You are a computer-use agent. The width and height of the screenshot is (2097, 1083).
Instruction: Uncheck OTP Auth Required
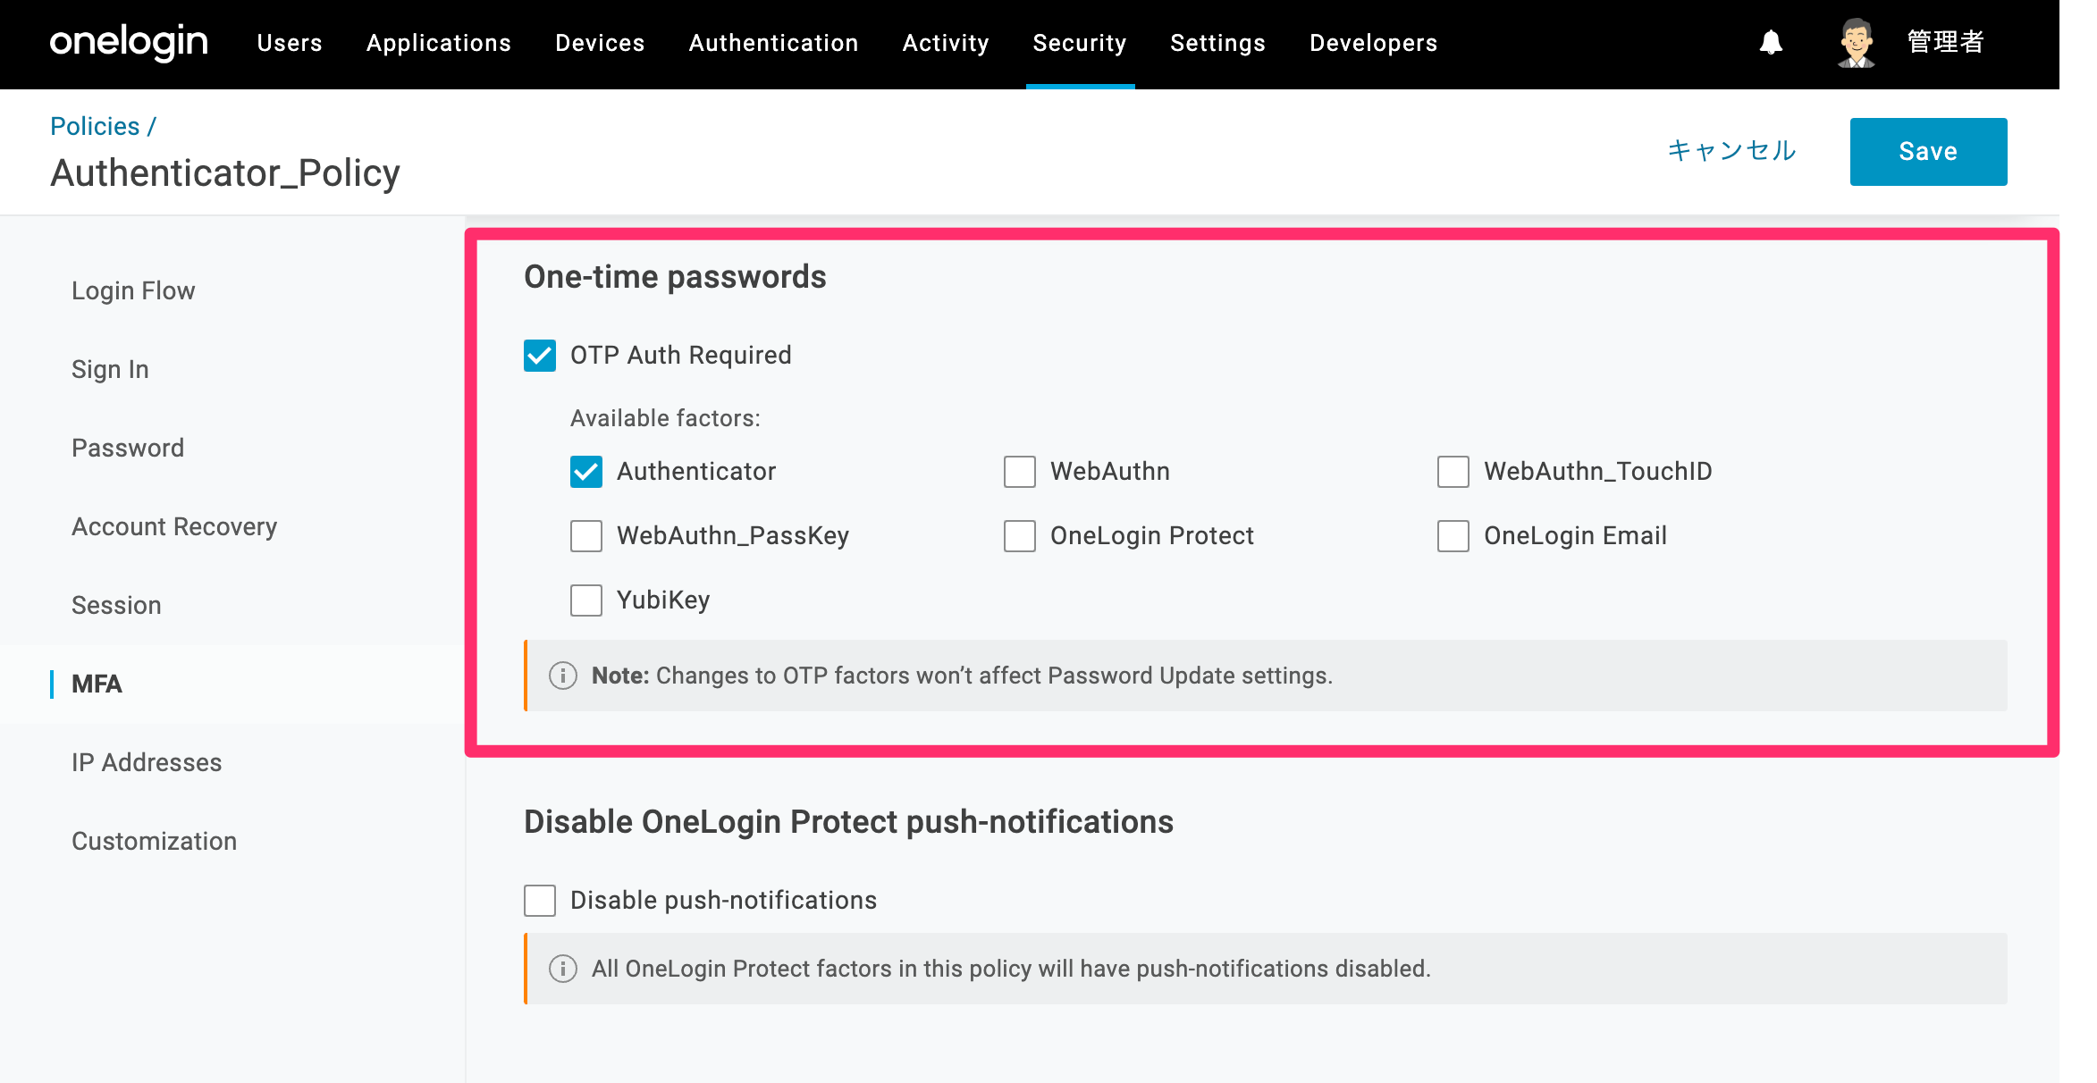point(540,356)
